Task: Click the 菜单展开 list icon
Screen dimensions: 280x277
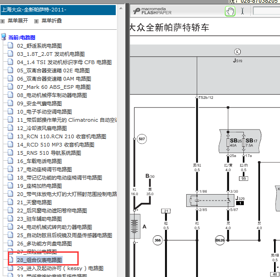Action: point(2,21)
